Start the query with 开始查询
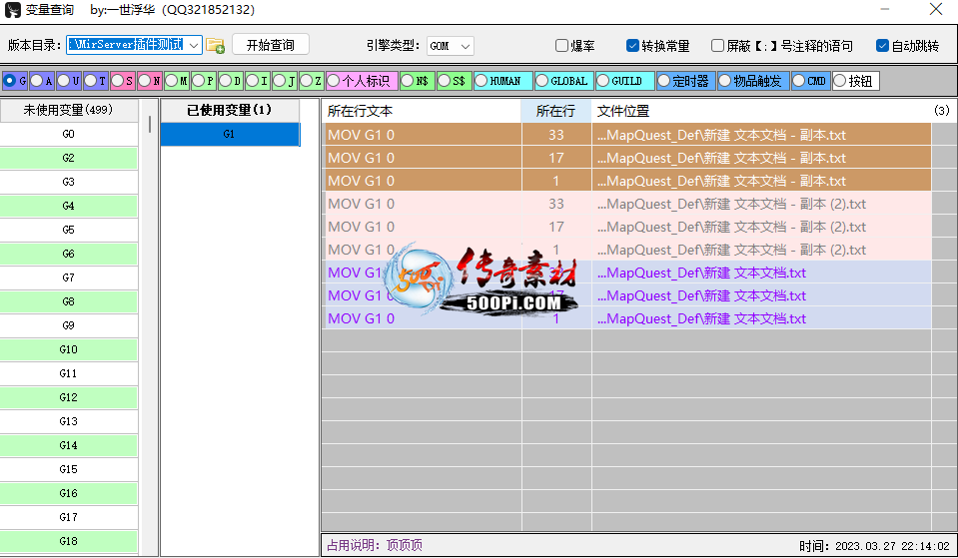Viewport: 958px width, 558px height. 270,45
